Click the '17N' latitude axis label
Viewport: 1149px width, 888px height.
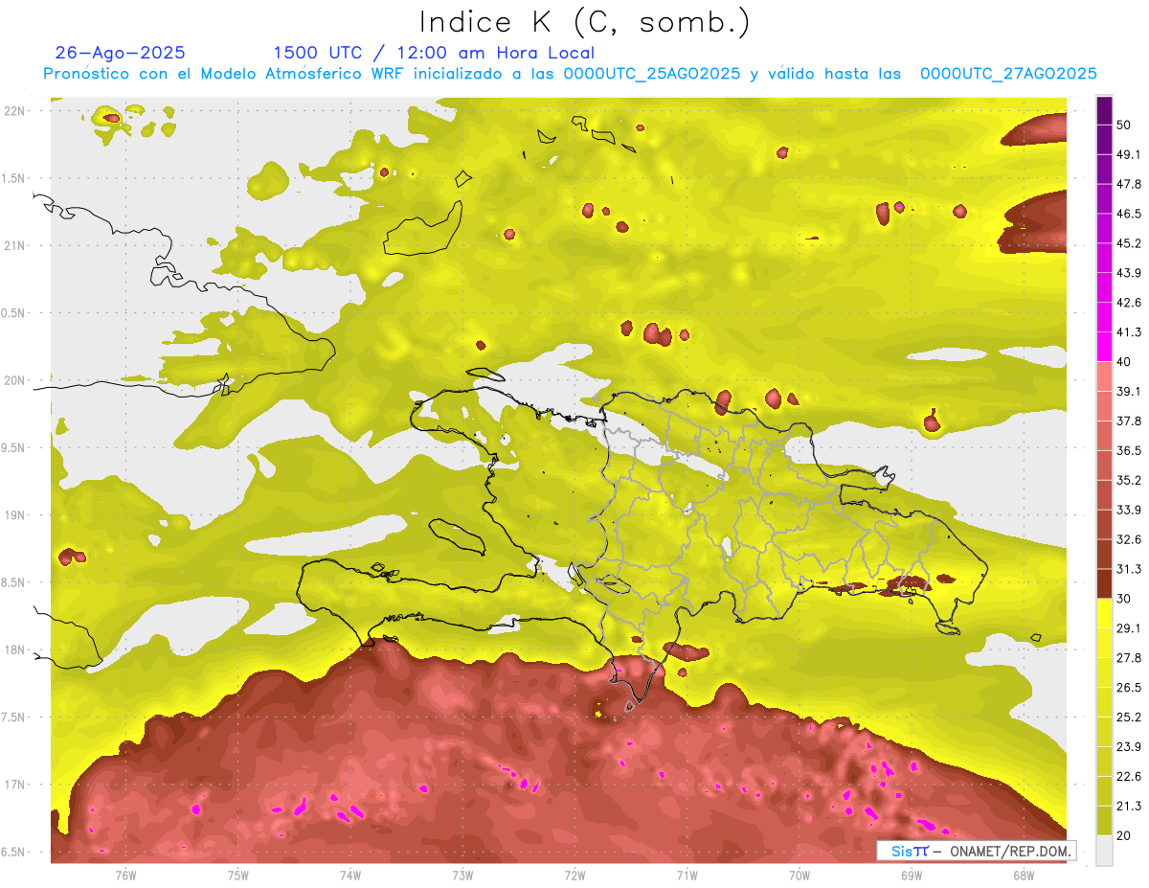click(x=16, y=785)
